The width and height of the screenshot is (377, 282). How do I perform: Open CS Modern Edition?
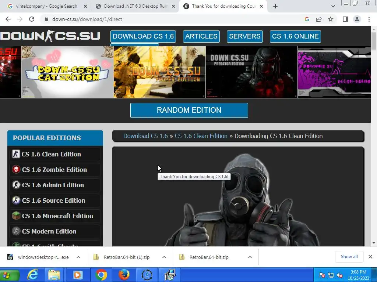[55, 231]
